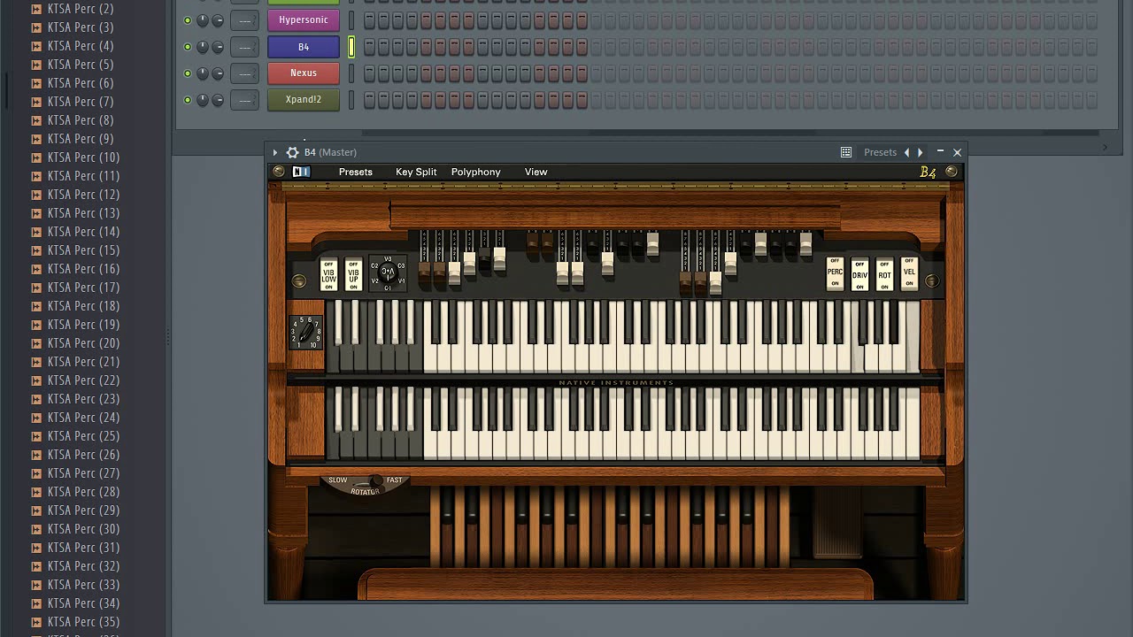The height and width of the screenshot is (637, 1133).
Task: Select the Nexus channel button
Action: [x=304, y=73]
